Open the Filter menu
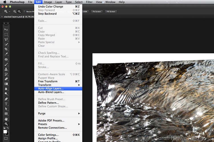 click(89, 2)
